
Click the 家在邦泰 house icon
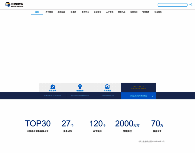[x=53, y=86]
